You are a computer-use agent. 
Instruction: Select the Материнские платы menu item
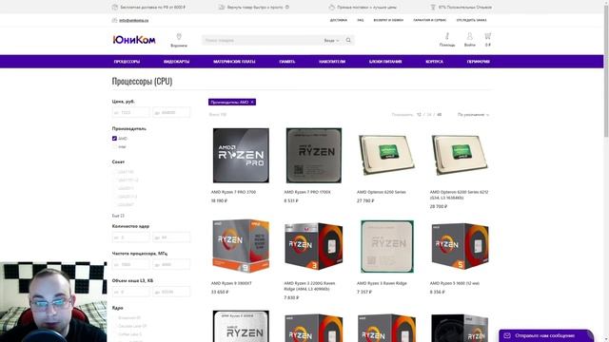coord(234,62)
